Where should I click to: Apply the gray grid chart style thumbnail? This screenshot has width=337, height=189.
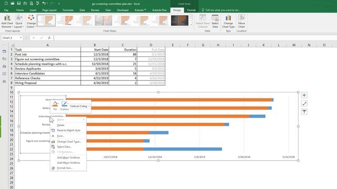pos(103,20)
